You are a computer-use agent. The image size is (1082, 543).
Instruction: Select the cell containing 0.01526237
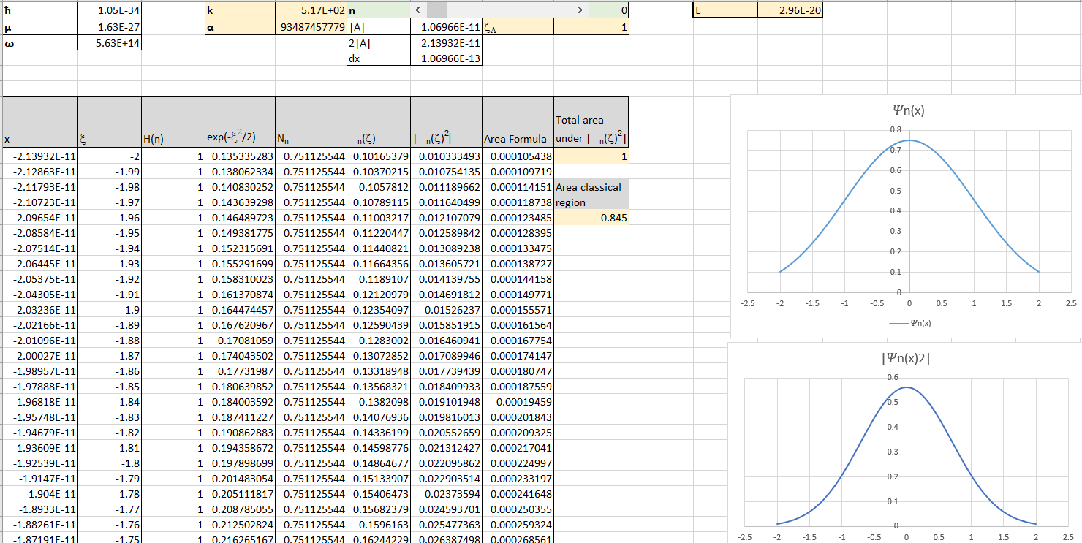(447, 310)
